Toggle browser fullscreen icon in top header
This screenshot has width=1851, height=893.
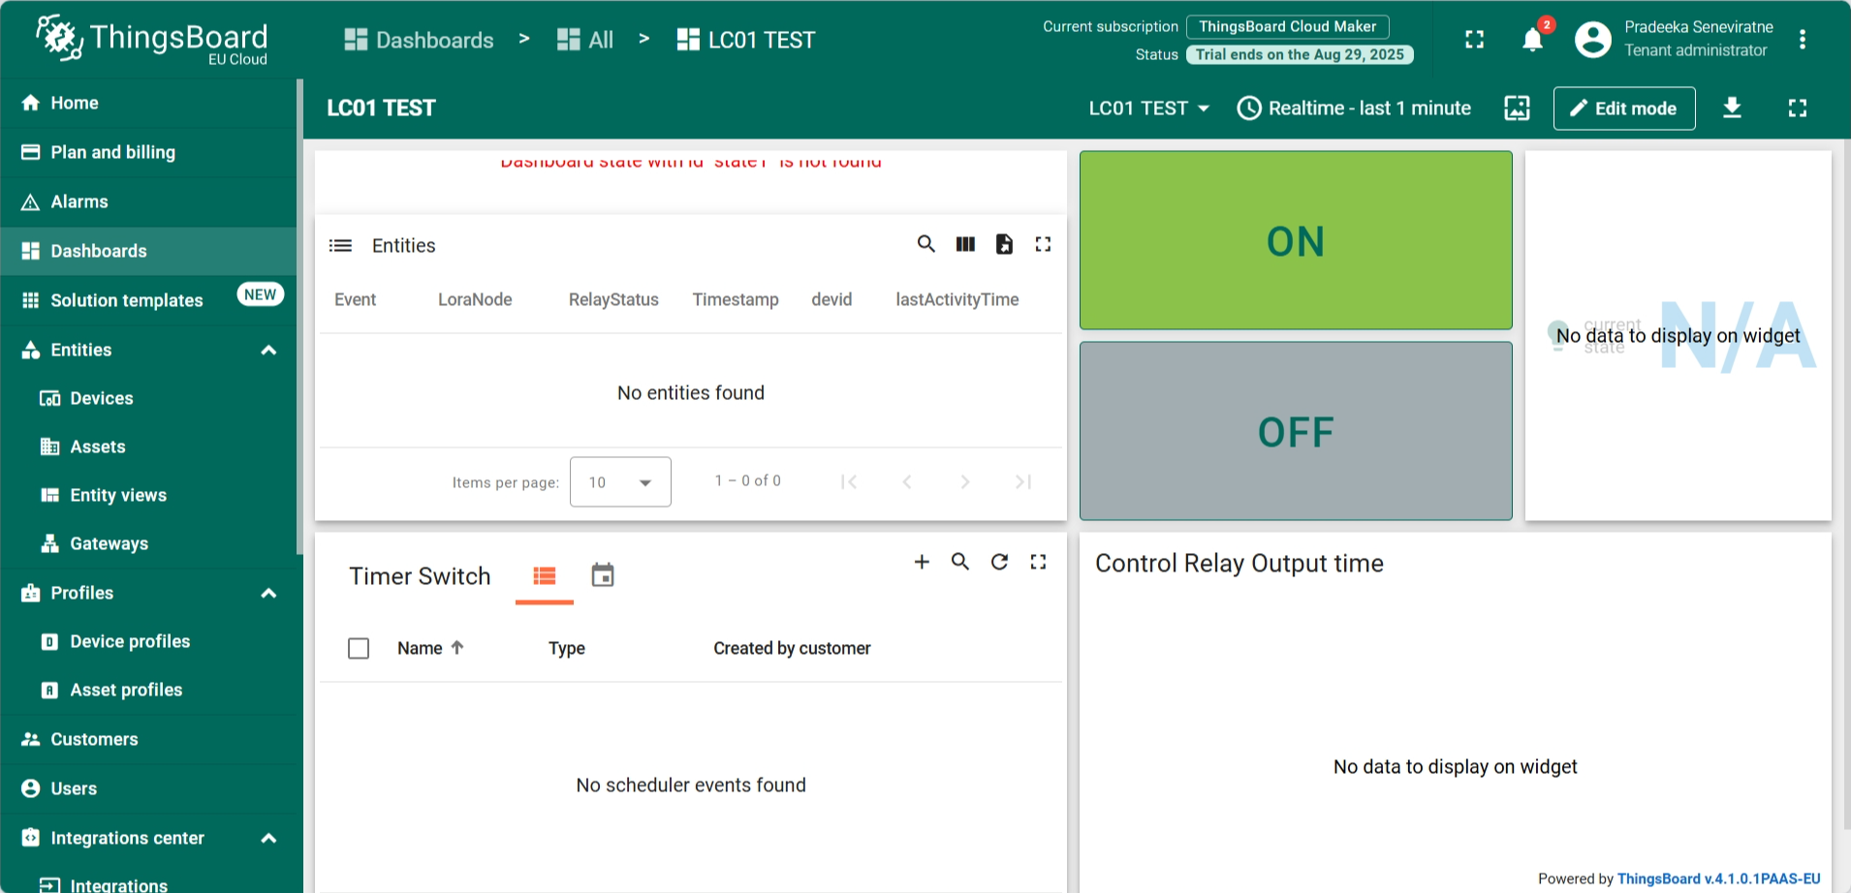pos(1474,40)
